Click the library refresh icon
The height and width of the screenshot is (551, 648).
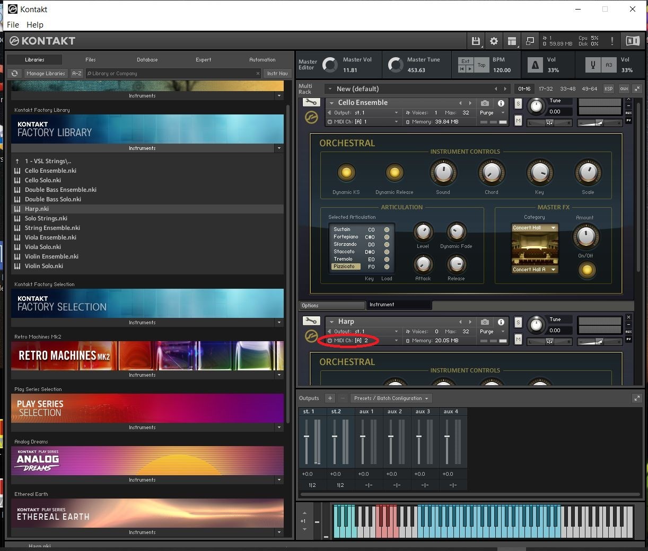pyautogui.click(x=15, y=74)
